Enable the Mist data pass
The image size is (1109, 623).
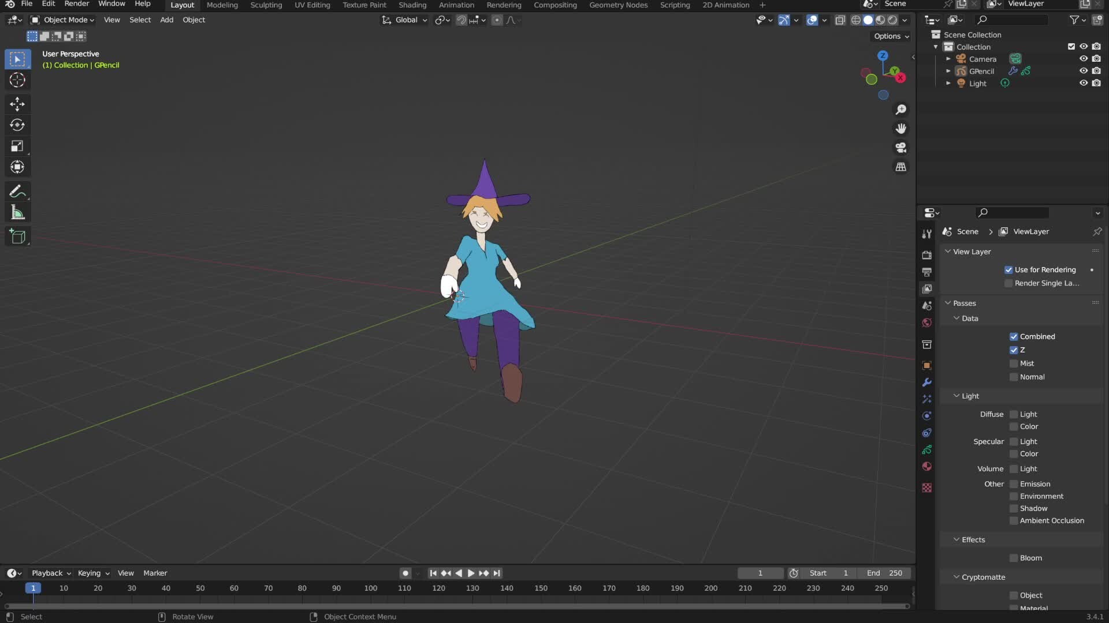(x=1014, y=363)
